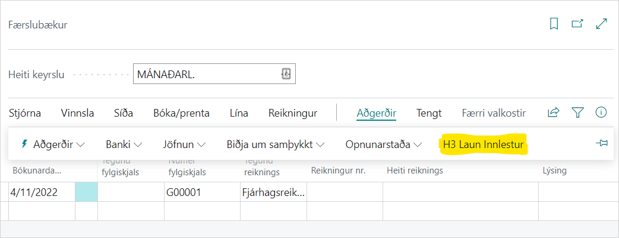Open the filter pane icon
The image size is (619, 238).
click(x=577, y=112)
